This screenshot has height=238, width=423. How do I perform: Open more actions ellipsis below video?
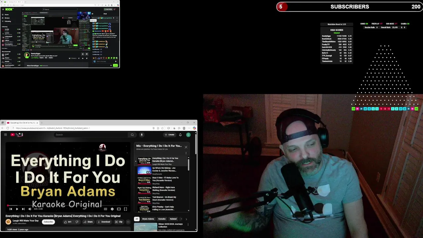pos(128,222)
